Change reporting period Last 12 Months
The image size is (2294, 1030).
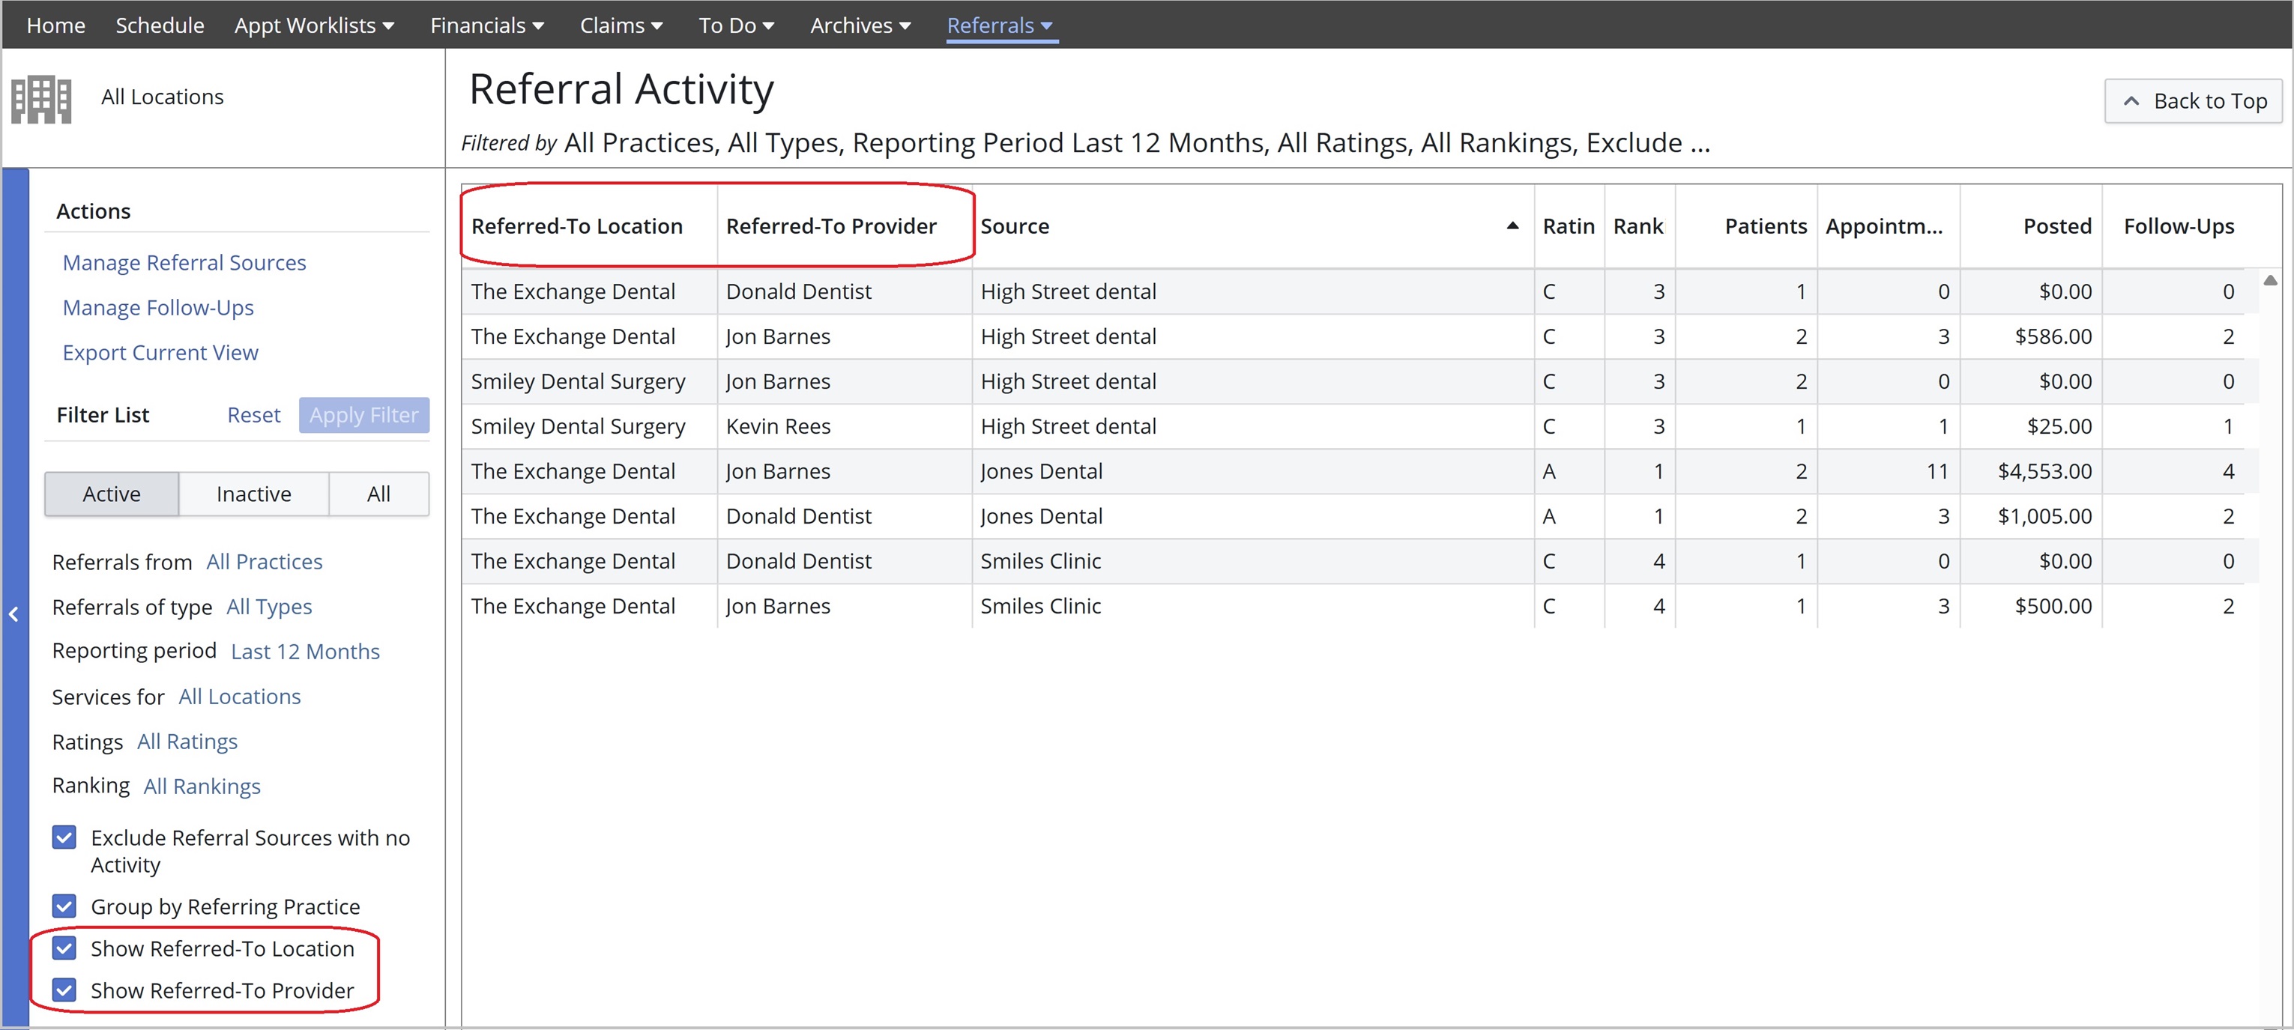[x=304, y=652]
